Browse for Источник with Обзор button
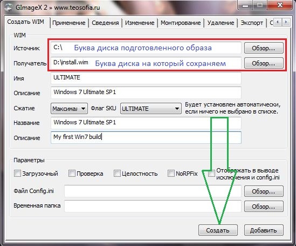Image resolution: width=296 pixels, height=246 pixels. click(264, 48)
